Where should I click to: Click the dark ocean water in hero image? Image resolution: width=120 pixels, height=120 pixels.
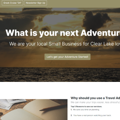tap(60, 74)
